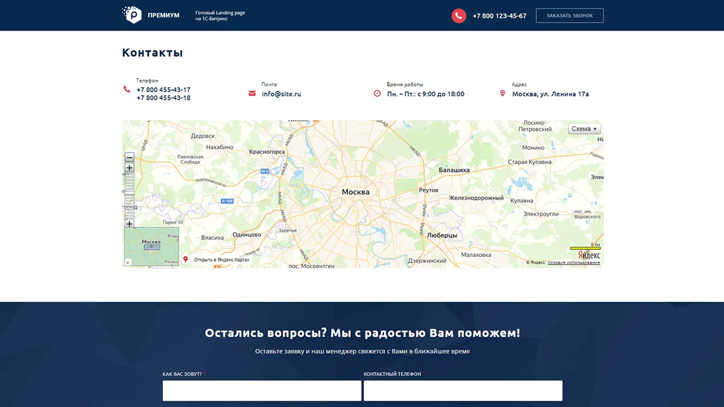Click the red phone icon in header

point(459,16)
